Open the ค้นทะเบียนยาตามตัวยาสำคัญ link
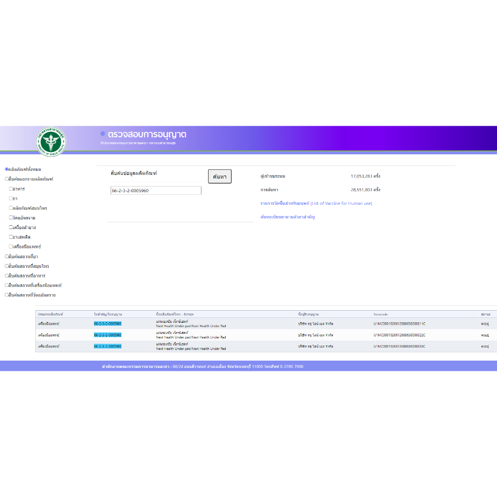This screenshot has width=497, height=497. (287, 217)
